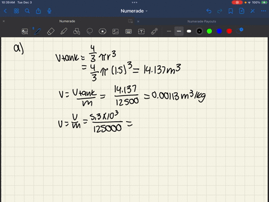The image size is (269, 202).
Task: Choose the medium stroke width
Action: pos(179,31)
